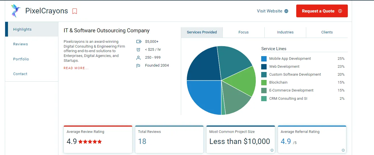Click the 25% value for Mobile App Development
Viewport: 374px width, 155px height.
pyautogui.click(x=341, y=59)
